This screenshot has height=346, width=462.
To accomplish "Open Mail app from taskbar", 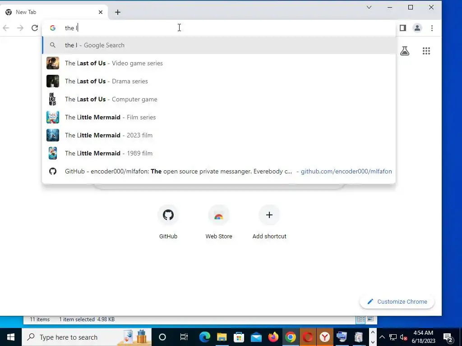I will point(256,337).
